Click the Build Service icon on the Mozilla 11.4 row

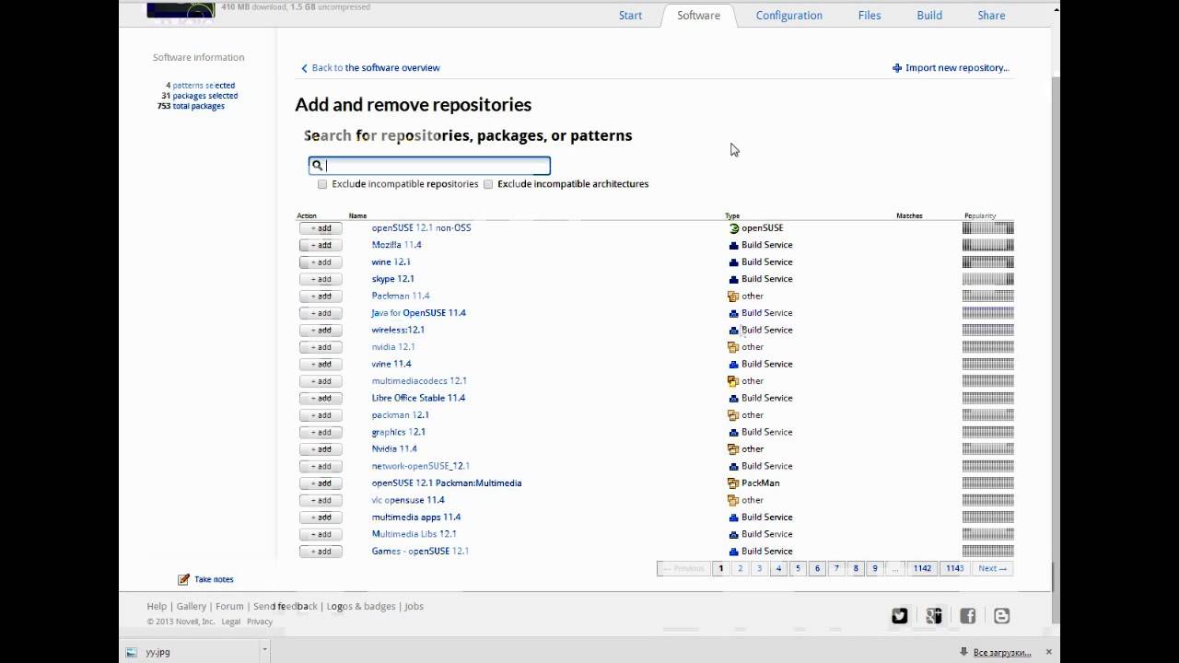coord(733,245)
